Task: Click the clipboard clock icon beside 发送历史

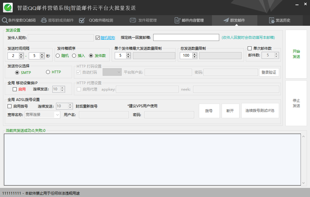Action: pos(272,20)
